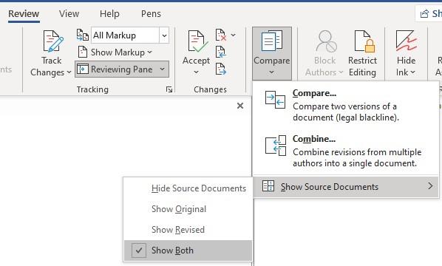Expand the Block Authors dropdown arrow
Viewport: 442px width, 266px height.
341,72
